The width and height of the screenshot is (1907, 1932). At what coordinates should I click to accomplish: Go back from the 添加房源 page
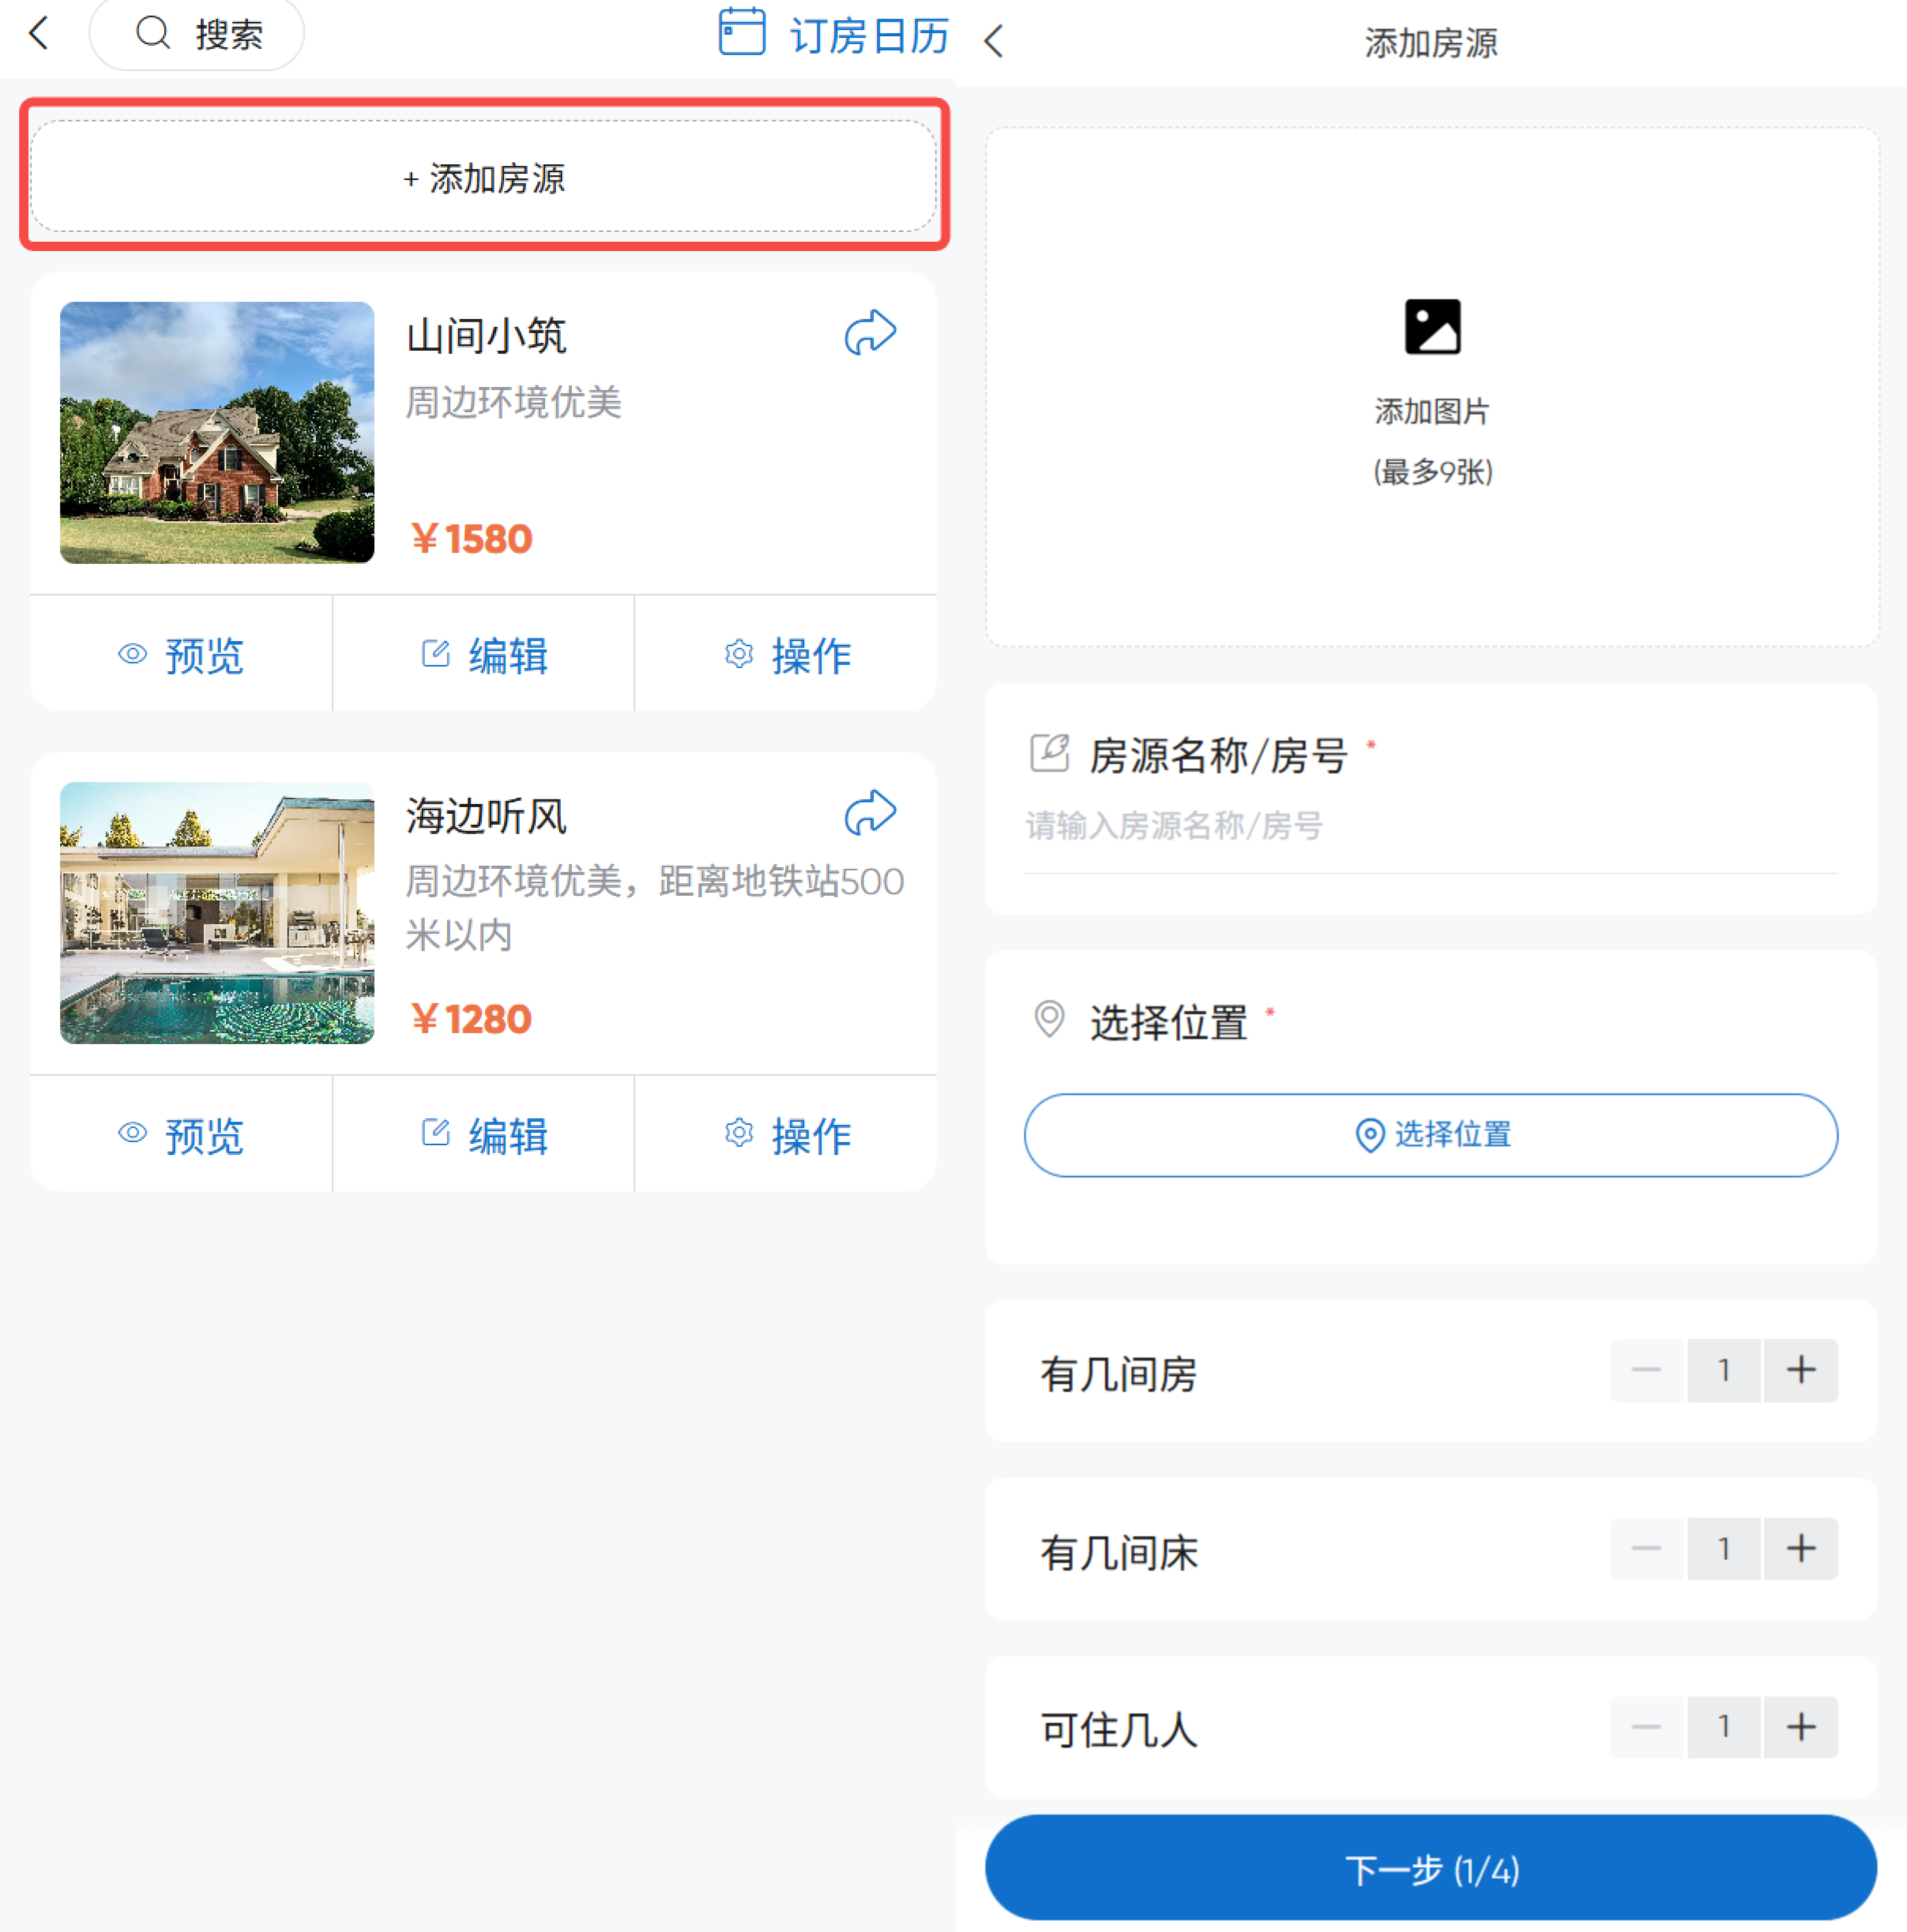[x=993, y=41]
